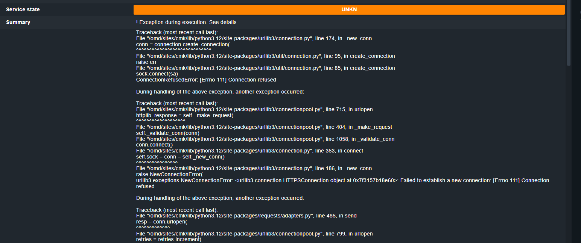
Task: Click the 'retries = retries.increment(' code line
Action: pos(169,239)
